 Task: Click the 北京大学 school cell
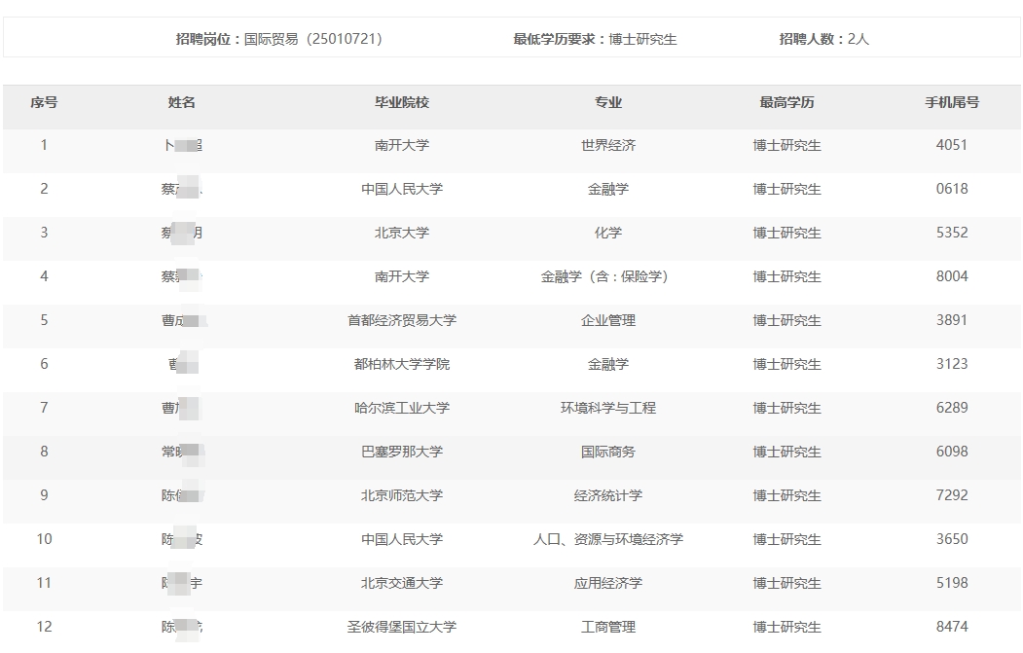[x=402, y=233]
